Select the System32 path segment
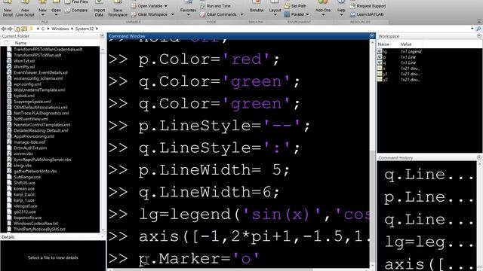This screenshot has height=271, width=483. pos(85,29)
